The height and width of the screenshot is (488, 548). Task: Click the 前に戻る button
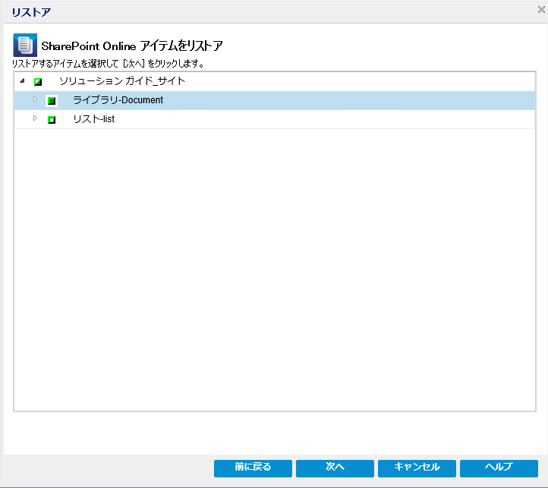tap(253, 468)
